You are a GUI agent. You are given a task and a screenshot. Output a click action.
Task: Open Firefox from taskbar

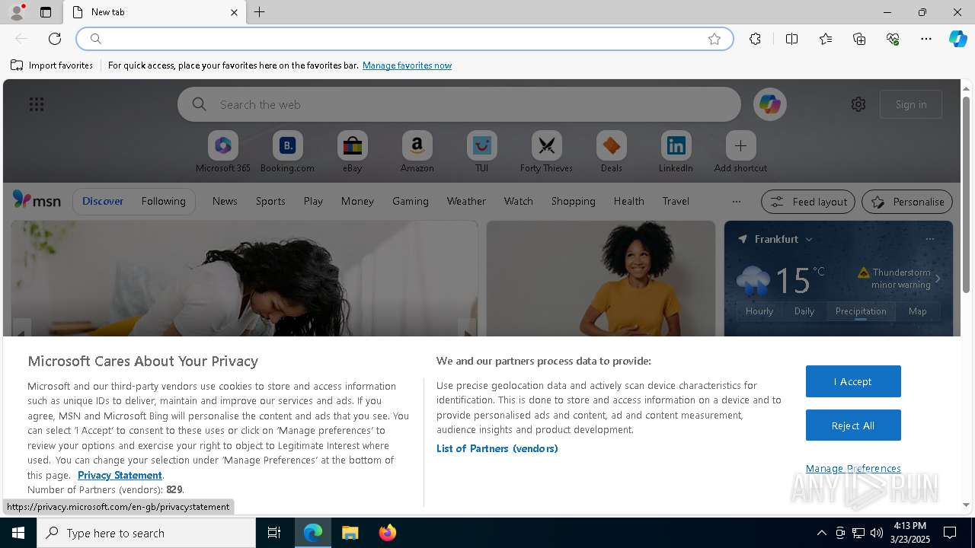coord(387,533)
